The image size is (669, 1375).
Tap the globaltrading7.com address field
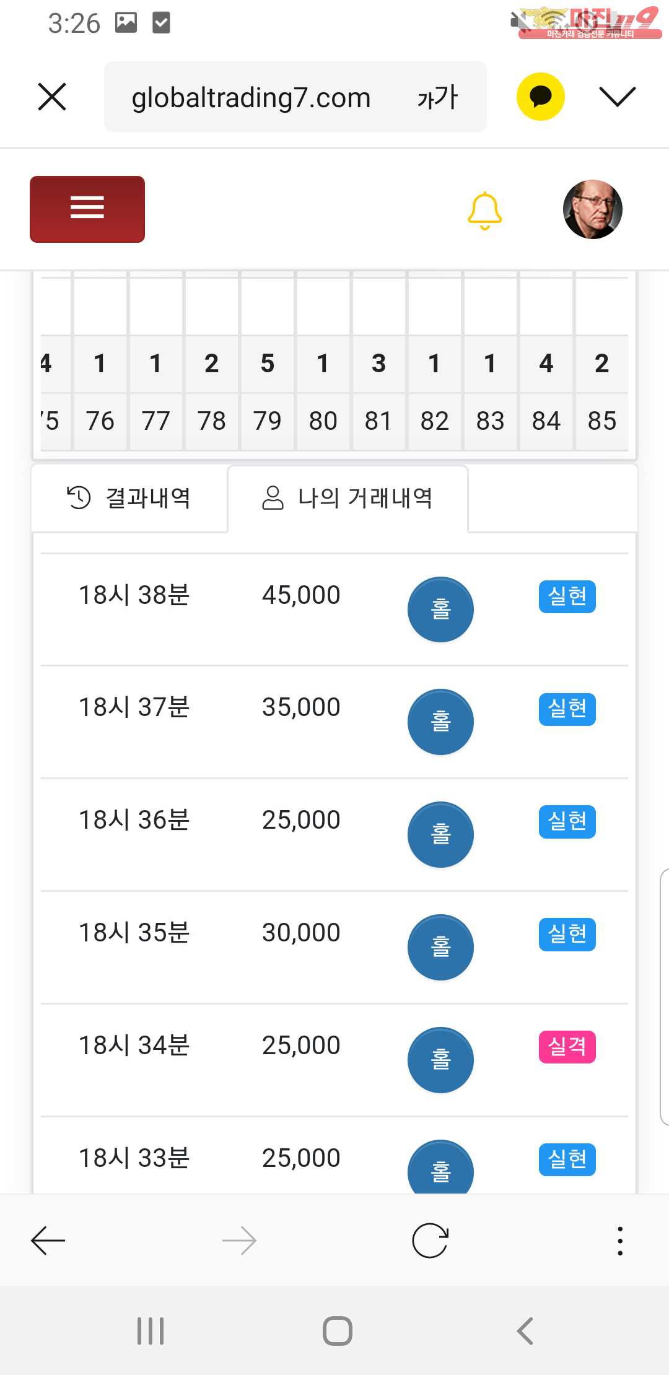click(251, 97)
